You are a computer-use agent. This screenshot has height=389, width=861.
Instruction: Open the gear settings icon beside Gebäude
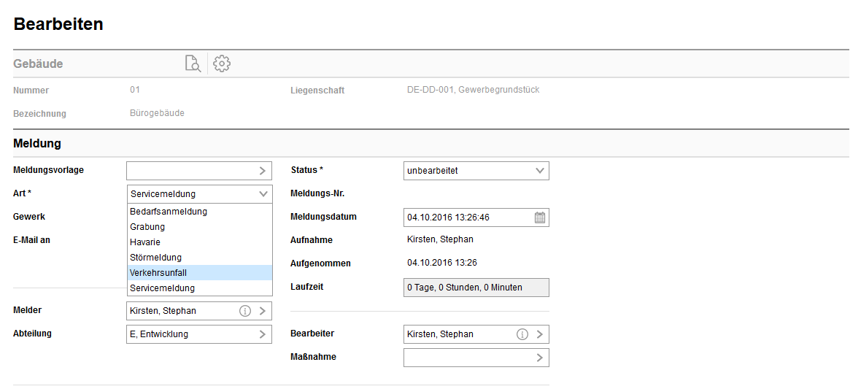click(222, 63)
